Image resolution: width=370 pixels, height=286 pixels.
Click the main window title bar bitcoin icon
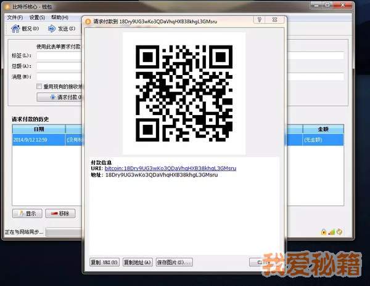[7, 7]
